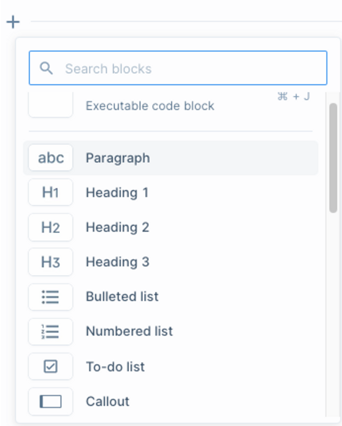Insert a Heading 2 block
The width and height of the screenshot is (342, 426).
point(170,227)
